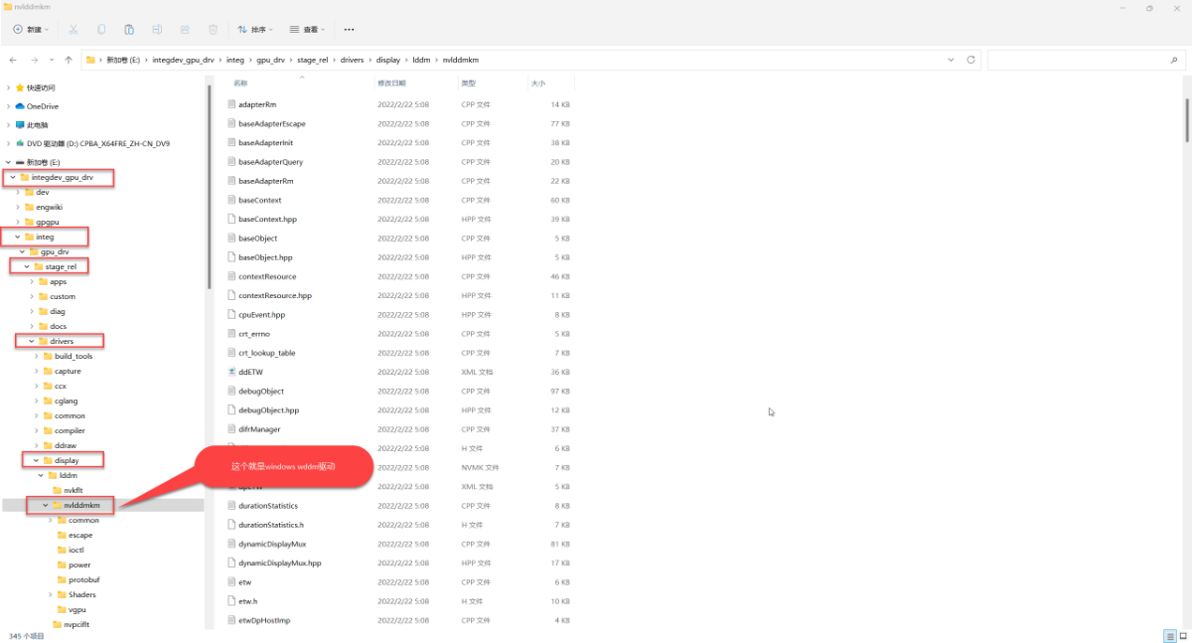Select 新加卷 (E:) in the address breadcrumb

(123, 60)
